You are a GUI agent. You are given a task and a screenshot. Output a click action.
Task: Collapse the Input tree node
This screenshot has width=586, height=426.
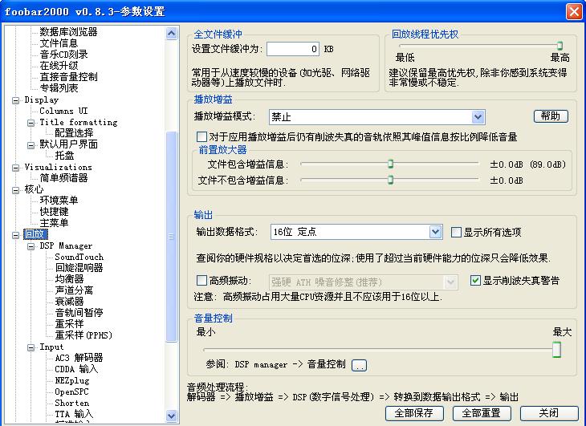pyautogui.click(x=31, y=347)
